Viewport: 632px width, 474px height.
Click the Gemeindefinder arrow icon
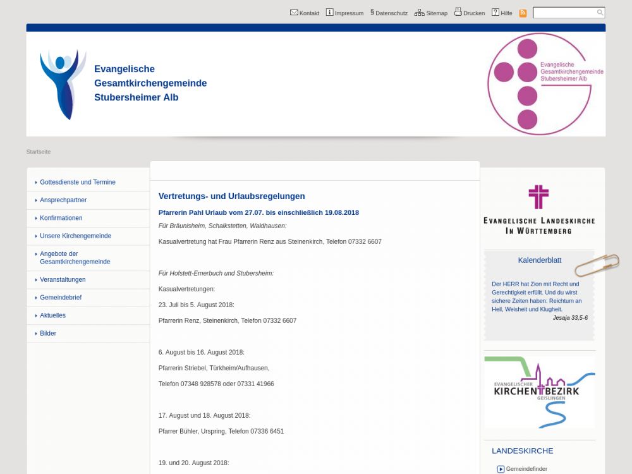coord(501,469)
